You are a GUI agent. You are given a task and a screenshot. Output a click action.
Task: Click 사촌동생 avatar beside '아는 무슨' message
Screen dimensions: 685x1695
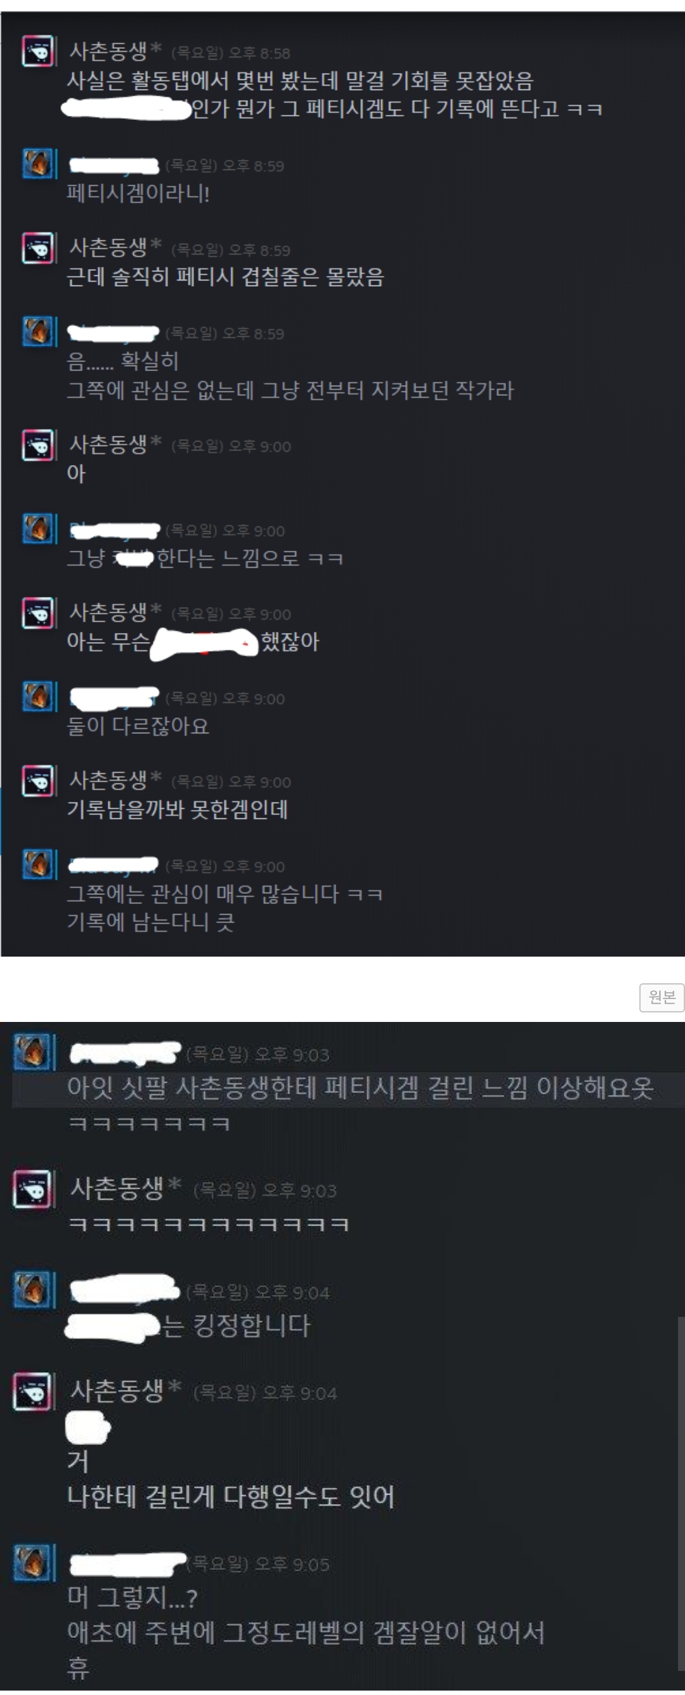[38, 613]
